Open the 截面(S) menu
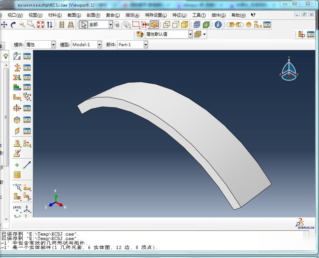The width and height of the screenshot is (319, 258). point(74,15)
